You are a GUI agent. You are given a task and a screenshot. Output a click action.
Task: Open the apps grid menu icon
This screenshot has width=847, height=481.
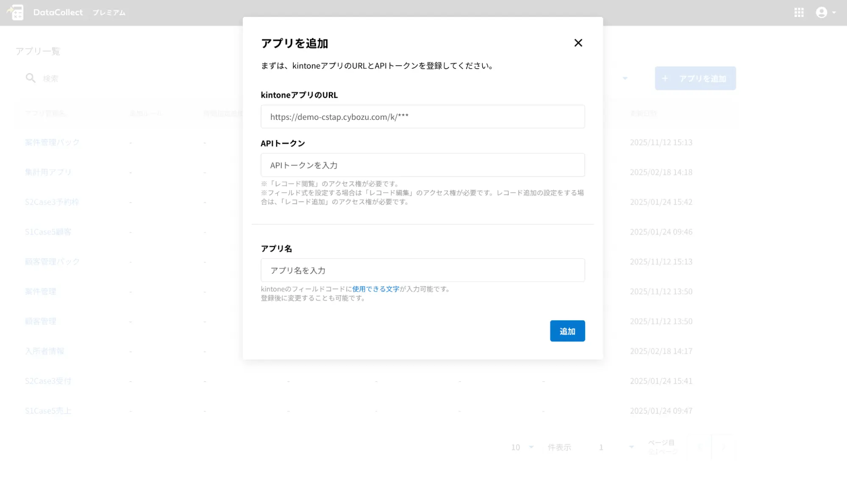(x=799, y=12)
